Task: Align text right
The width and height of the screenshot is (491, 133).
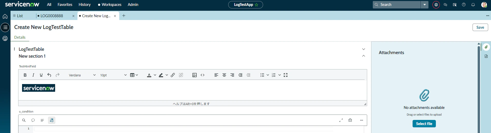Action: 232,75
